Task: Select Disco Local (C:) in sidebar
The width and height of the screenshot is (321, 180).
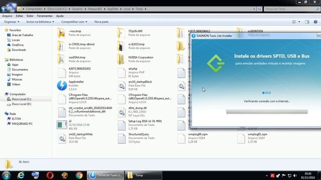Action: click(21, 99)
